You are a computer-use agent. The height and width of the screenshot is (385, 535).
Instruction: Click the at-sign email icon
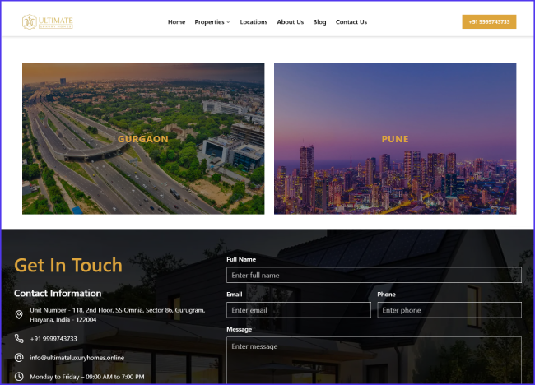(19, 358)
